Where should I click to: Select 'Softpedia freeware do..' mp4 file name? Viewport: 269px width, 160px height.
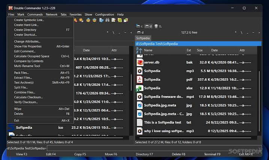163,97
